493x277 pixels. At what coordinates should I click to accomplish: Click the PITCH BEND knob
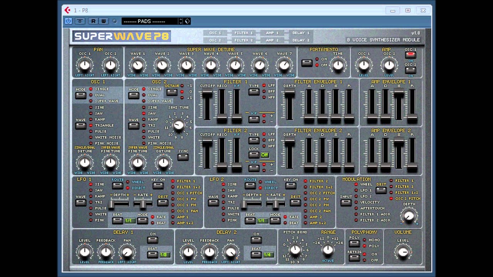click(x=295, y=250)
